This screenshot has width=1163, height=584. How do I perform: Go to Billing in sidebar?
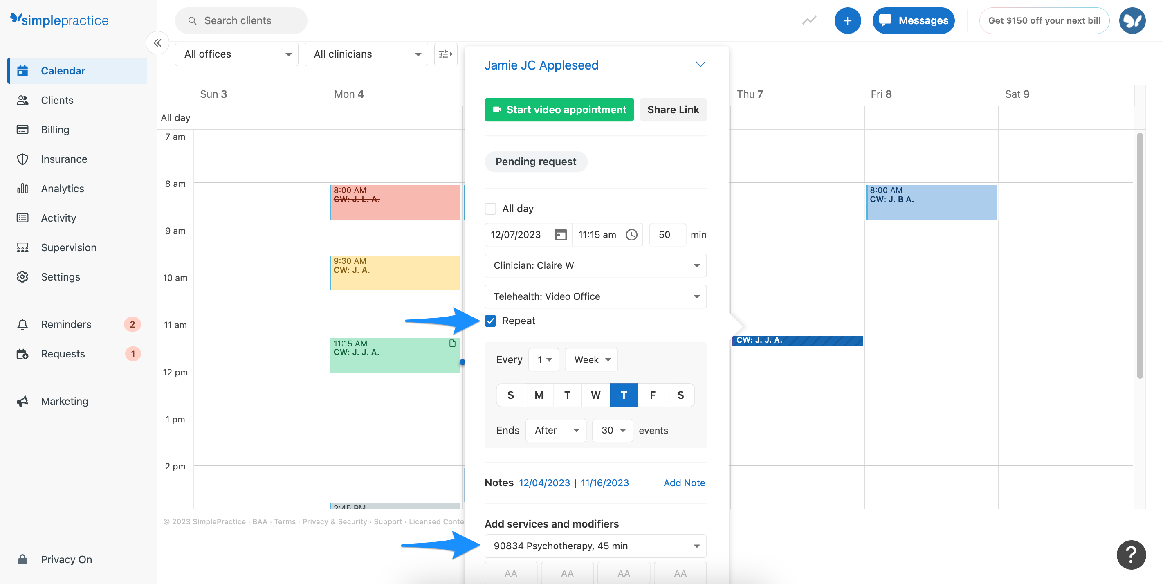pos(55,130)
